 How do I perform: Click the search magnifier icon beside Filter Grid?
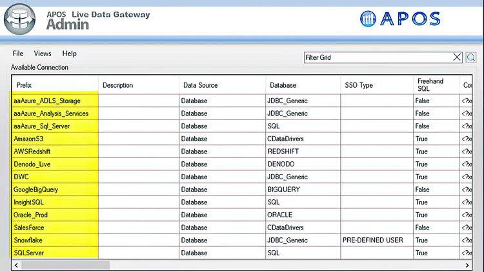coord(470,57)
